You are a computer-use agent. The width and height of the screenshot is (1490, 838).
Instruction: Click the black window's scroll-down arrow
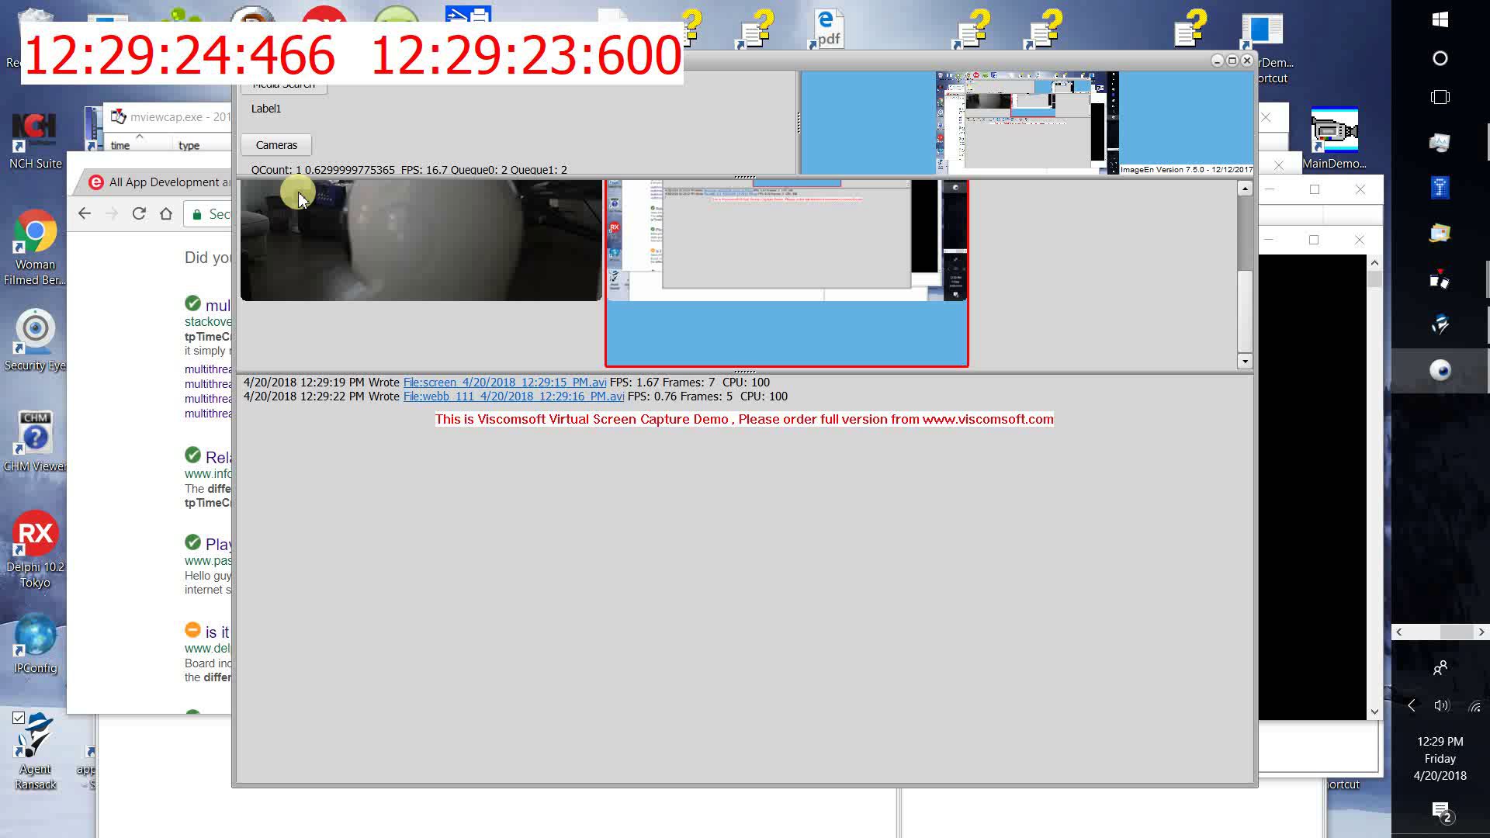pos(1374,712)
